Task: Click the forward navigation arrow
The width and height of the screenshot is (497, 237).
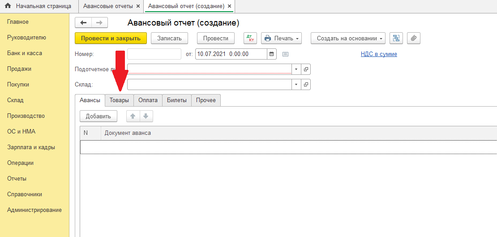Action: click(x=99, y=23)
